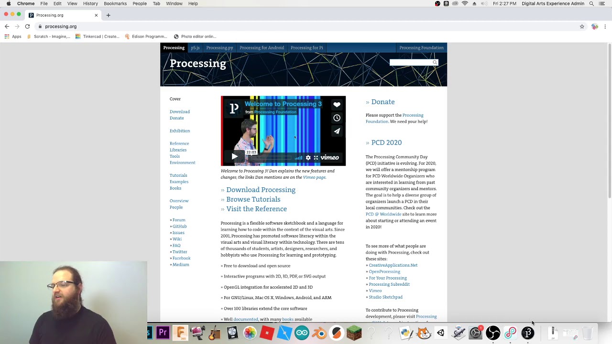This screenshot has width=612, height=344.
Task: Open Exhibition in the left sidebar
Action: pyautogui.click(x=179, y=131)
